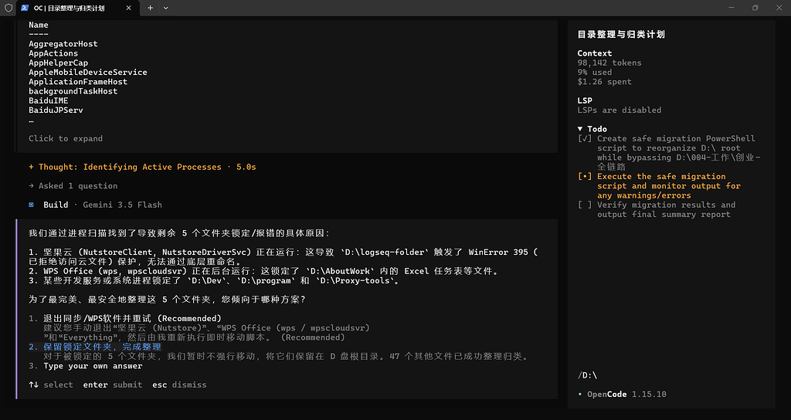Click the Gemini 3.5 Flash model label
The height and width of the screenshot is (420, 791).
click(x=123, y=205)
